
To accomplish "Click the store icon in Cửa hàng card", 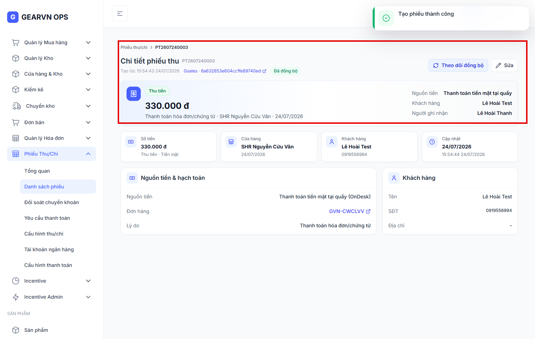I will pyautogui.click(x=231, y=142).
